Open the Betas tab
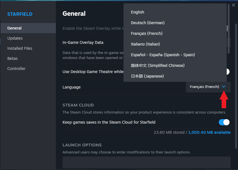Viewport: 238px width, 170px height. click(x=12, y=58)
